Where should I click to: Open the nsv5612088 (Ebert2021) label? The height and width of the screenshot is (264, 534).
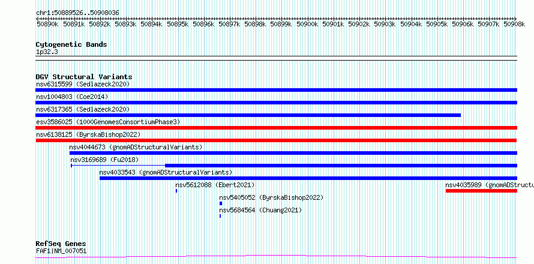pyautogui.click(x=215, y=185)
